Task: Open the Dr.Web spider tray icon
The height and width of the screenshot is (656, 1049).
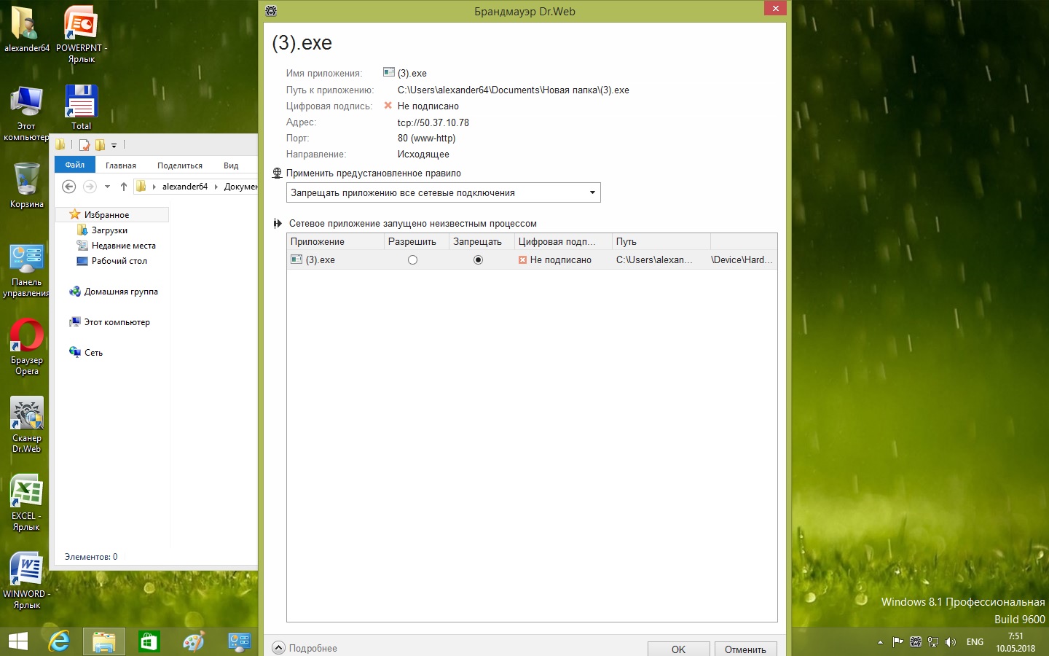Action: 916,642
